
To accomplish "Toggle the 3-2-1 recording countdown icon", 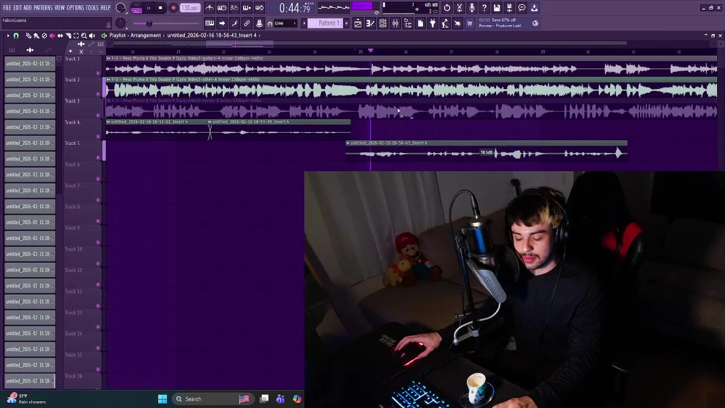I will [x=234, y=8].
